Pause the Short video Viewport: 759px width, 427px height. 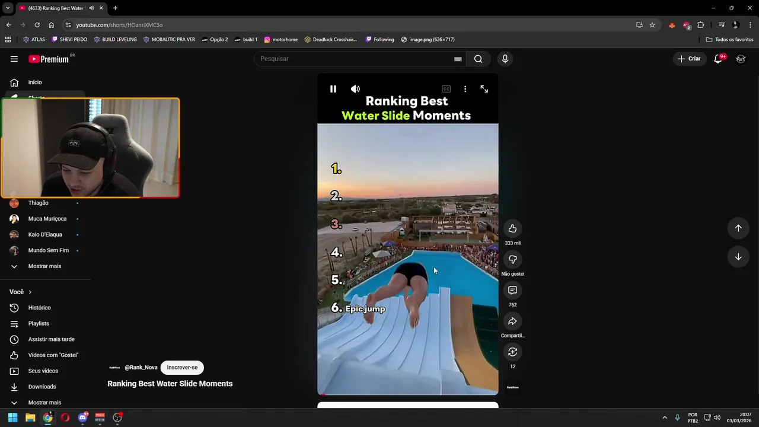click(x=333, y=89)
